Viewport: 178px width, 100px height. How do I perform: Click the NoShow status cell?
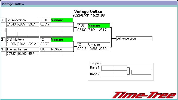(62, 49)
